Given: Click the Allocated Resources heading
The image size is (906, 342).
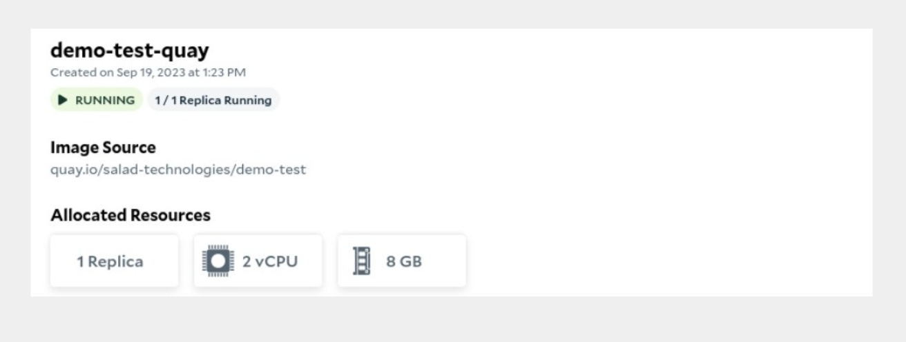Looking at the screenshot, I should [x=131, y=215].
